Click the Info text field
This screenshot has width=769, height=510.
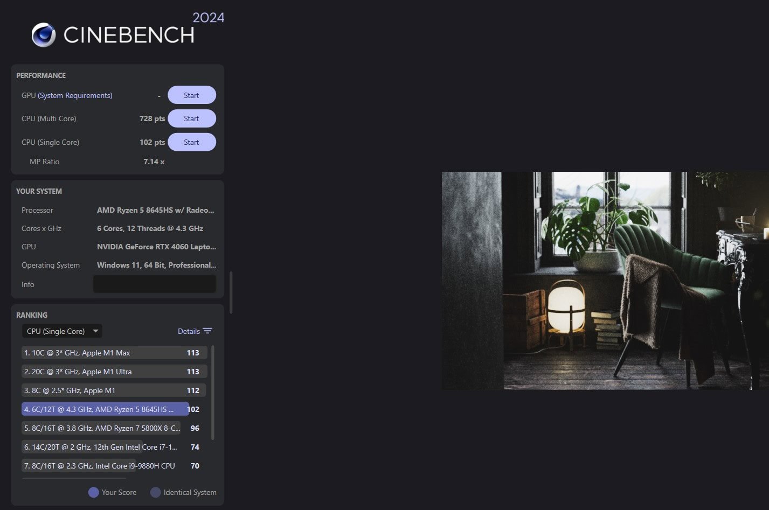(155, 284)
